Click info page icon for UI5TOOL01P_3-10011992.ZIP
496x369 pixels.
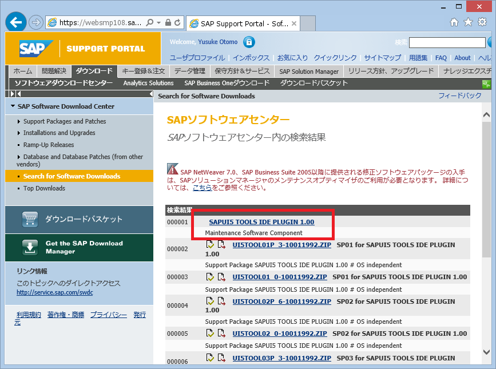coord(221,244)
